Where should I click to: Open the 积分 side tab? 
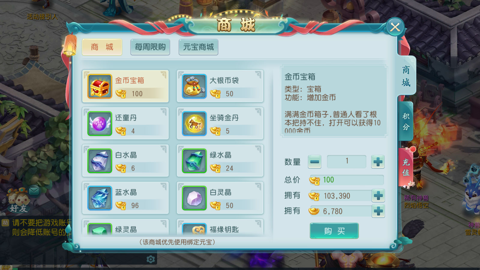tap(406, 121)
